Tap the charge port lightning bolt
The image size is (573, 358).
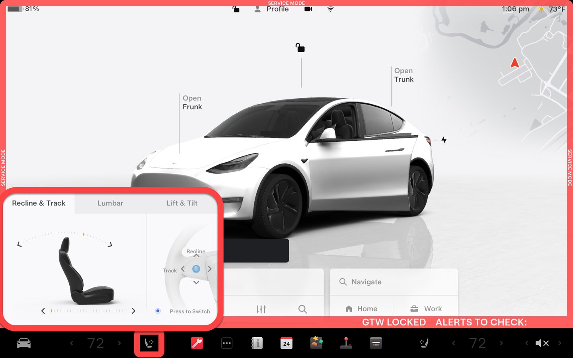pos(444,140)
